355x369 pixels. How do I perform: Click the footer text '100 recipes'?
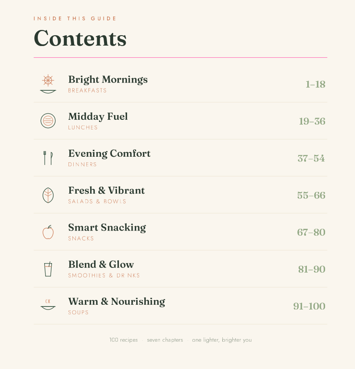[124, 340]
